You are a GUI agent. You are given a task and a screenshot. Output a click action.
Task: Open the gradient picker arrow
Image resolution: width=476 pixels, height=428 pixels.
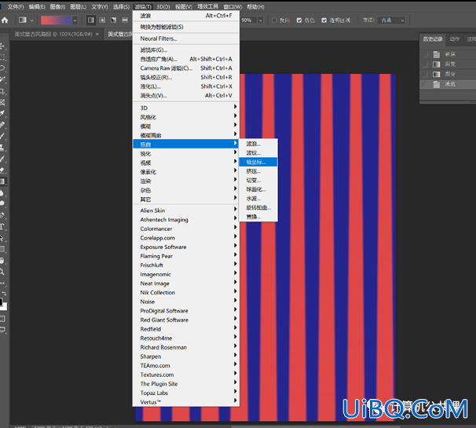point(75,20)
